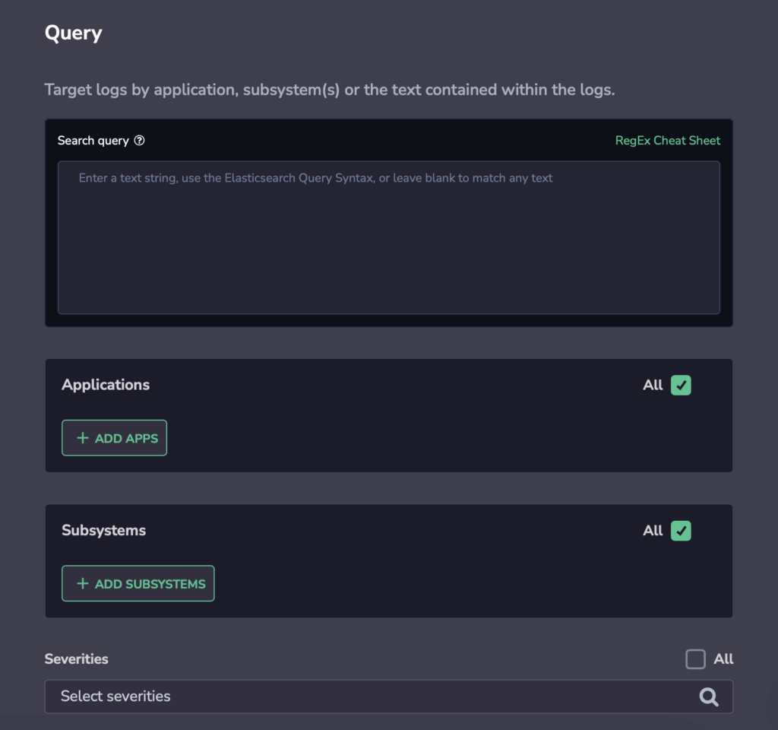This screenshot has width=778, height=730.
Task: Click the Applications section title
Action: coord(106,385)
